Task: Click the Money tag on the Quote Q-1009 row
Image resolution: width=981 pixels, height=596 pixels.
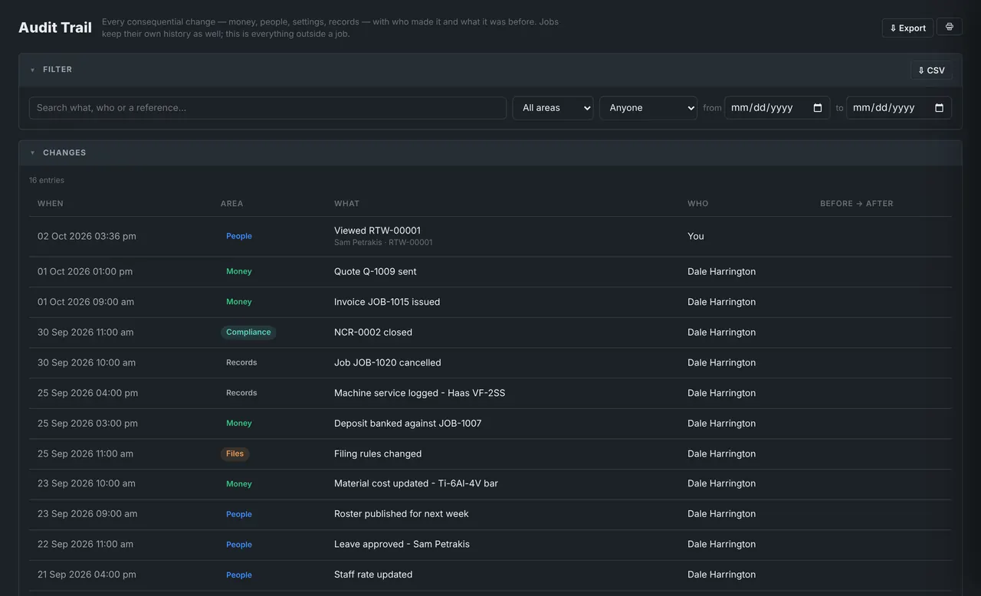Action: (x=239, y=272)
